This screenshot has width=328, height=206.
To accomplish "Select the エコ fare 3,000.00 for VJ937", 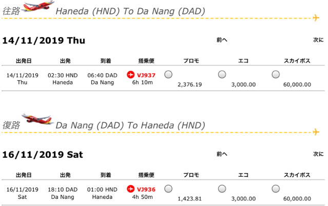I will coord(222,74).
